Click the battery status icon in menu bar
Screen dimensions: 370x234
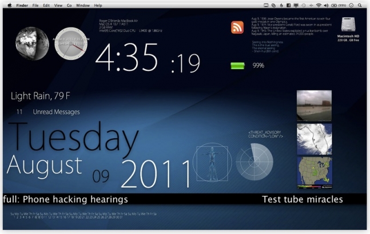pyautogui.click(x=334, y=5)
